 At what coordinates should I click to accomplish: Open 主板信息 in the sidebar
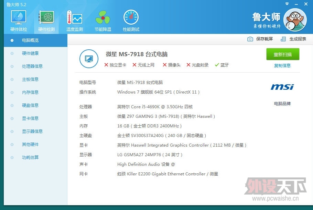35,79
